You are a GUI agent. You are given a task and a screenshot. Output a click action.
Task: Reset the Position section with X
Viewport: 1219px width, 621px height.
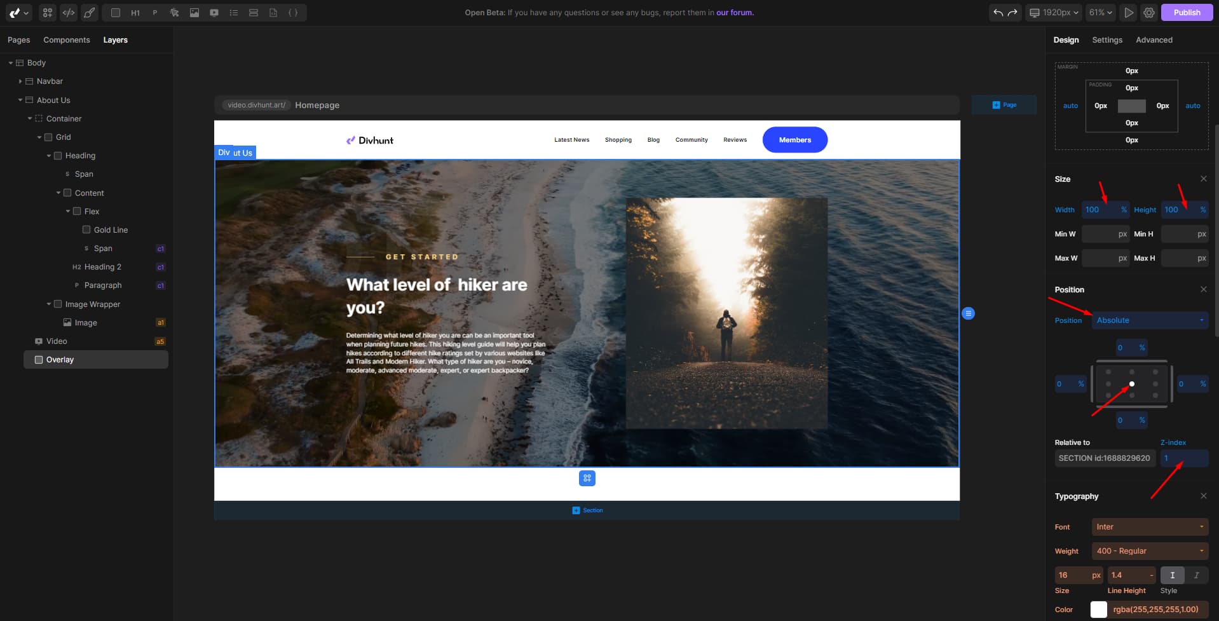coord(1203,289)
